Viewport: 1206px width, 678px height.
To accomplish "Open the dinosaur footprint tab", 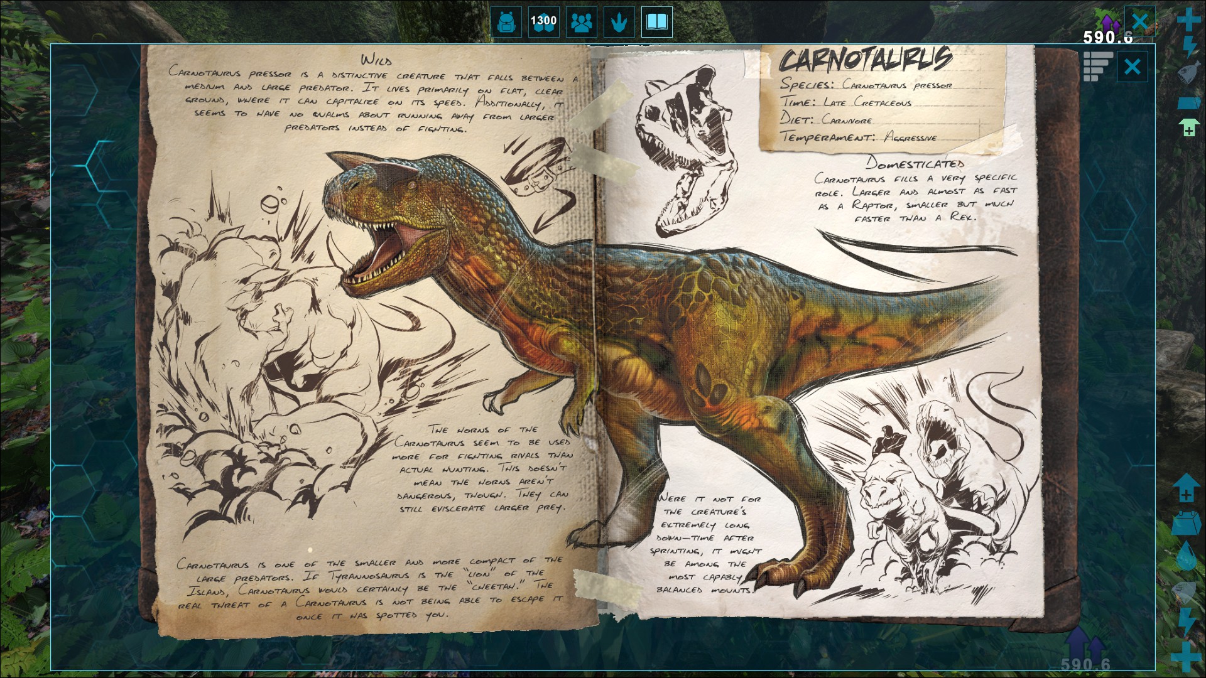I will point(619,23).
